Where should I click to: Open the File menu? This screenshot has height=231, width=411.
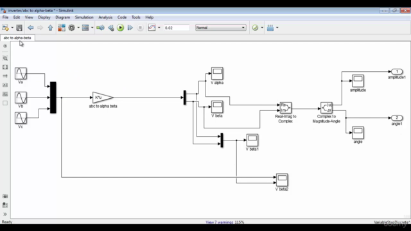click(x=5, y=17)
